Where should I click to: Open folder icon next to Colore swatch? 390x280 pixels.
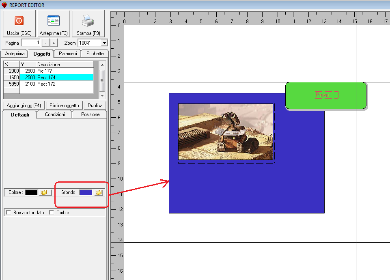click(45, 192)
